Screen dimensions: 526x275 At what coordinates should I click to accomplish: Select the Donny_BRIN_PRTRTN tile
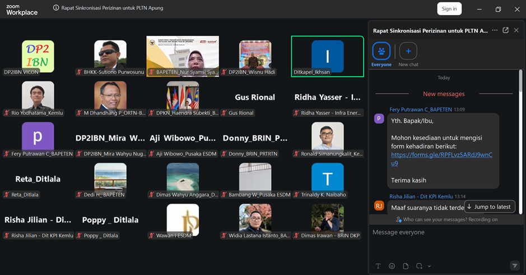[255, 138]
